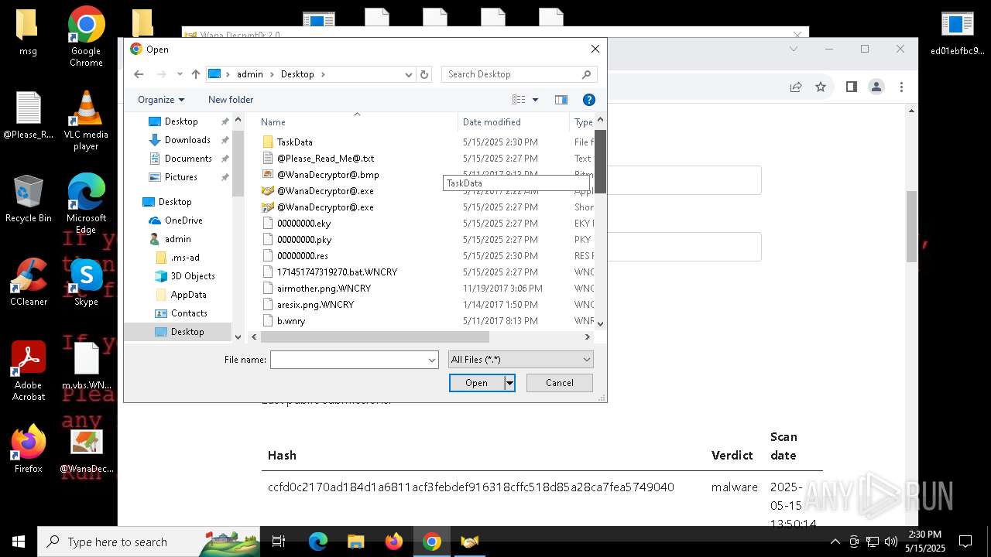
Task: Open the Firefox desktop shortcut
Action: pyautogui.click(x=29, y=449)
